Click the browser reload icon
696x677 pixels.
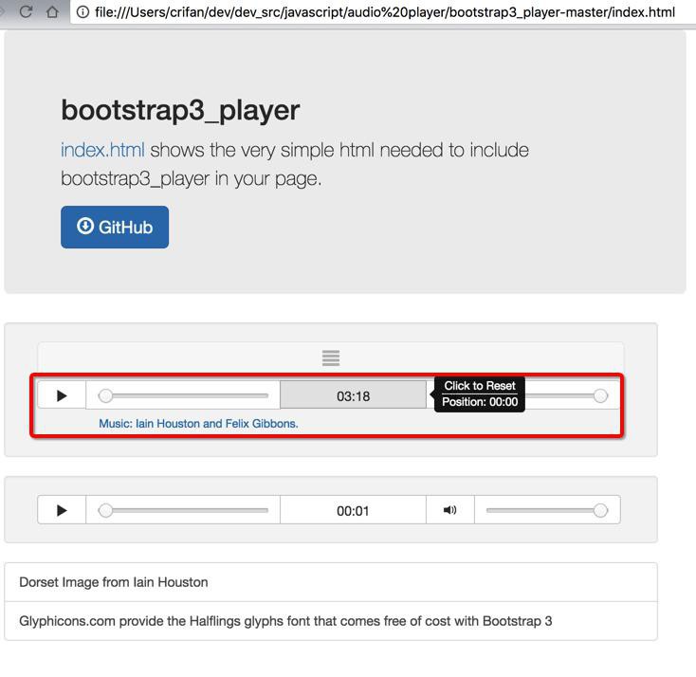coord(26,11)
